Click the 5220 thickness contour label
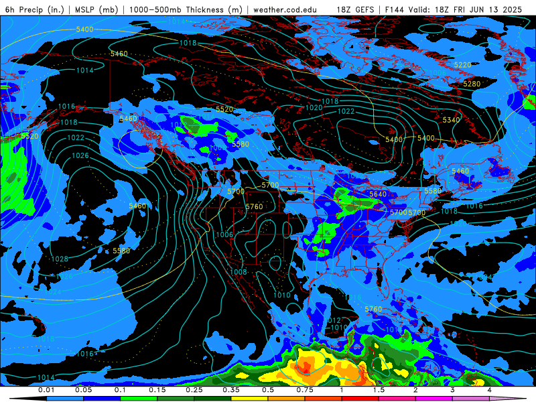The width and height of the screenshot is (536, 402). (462, 64)
